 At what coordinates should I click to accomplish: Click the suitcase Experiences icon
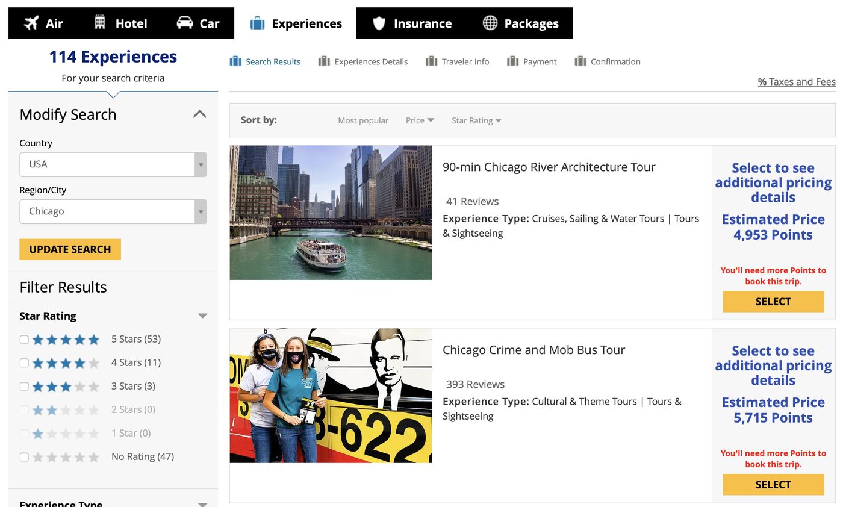coord(257,23)
